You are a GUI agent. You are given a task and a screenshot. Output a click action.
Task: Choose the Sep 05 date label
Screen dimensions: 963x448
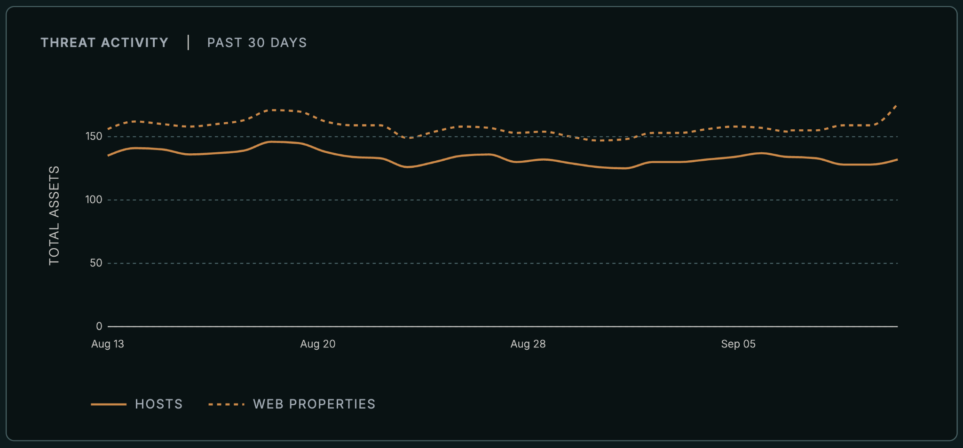[x=738, y=344]
